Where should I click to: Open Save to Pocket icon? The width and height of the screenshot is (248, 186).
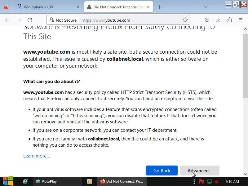207,20
